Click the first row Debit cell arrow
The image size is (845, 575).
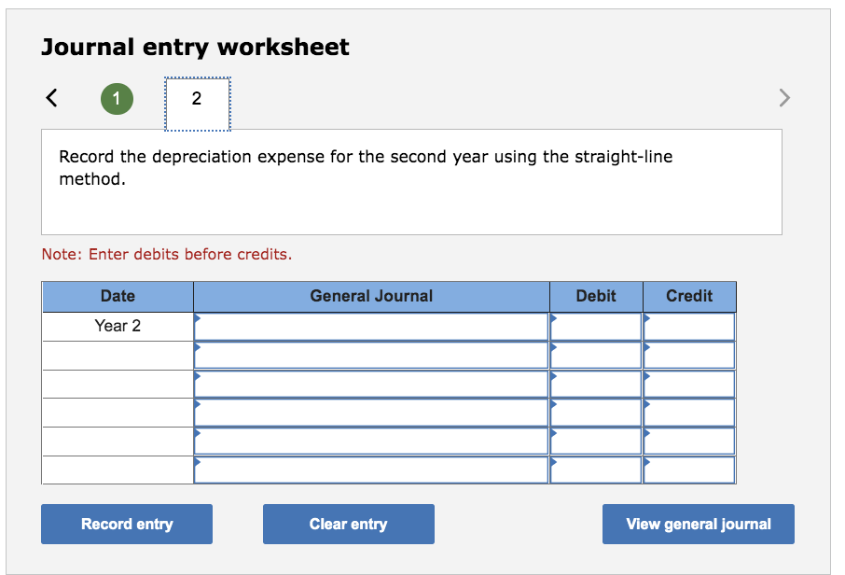click(554, 319)
